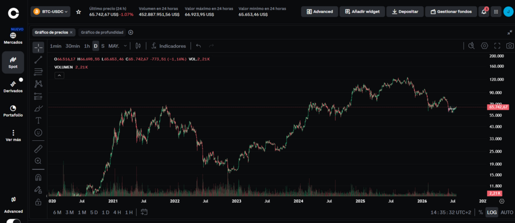
Task: Toggle stay-in-drawing-mode pencil lock
Action: pos(38,189)
